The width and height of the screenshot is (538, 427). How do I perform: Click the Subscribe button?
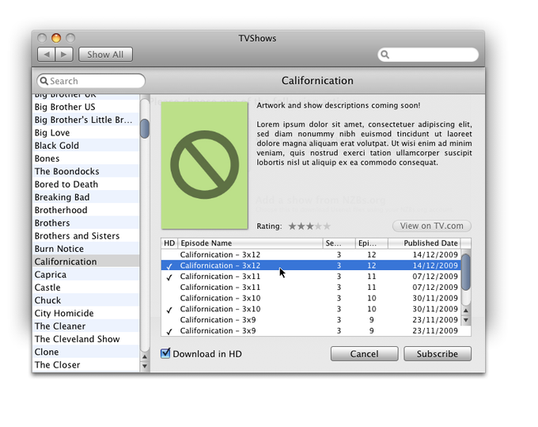pyautogui.click(x=438, y=354)
